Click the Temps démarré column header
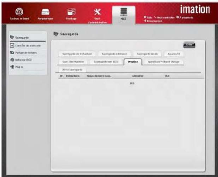 [99, 76]
